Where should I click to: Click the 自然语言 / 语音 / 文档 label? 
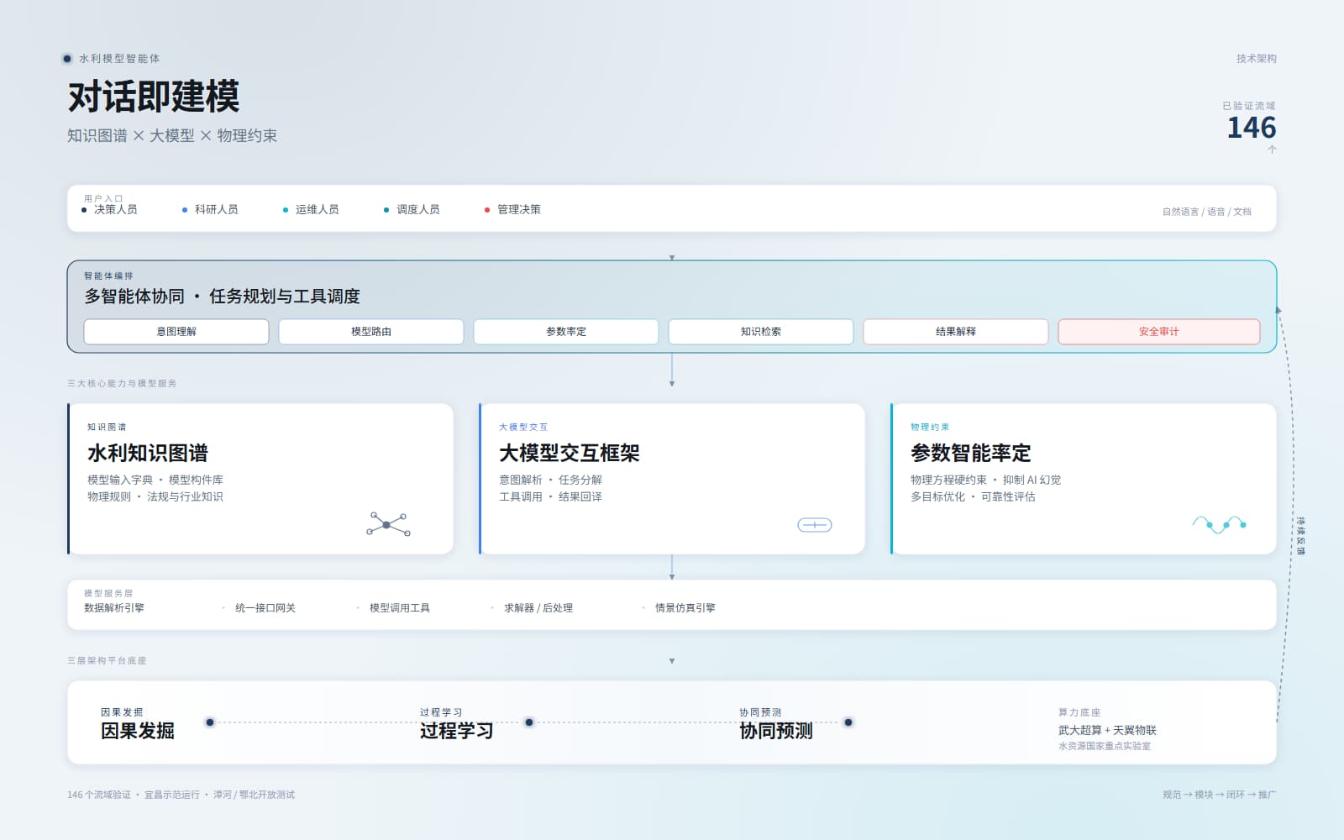pos(1207,212)
